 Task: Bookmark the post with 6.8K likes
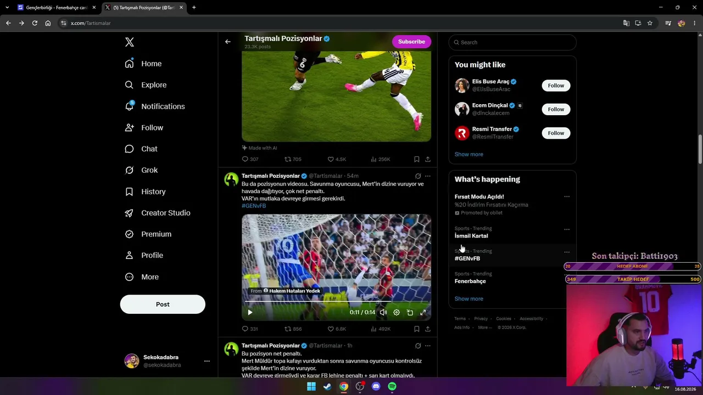[x=417, y=329]
